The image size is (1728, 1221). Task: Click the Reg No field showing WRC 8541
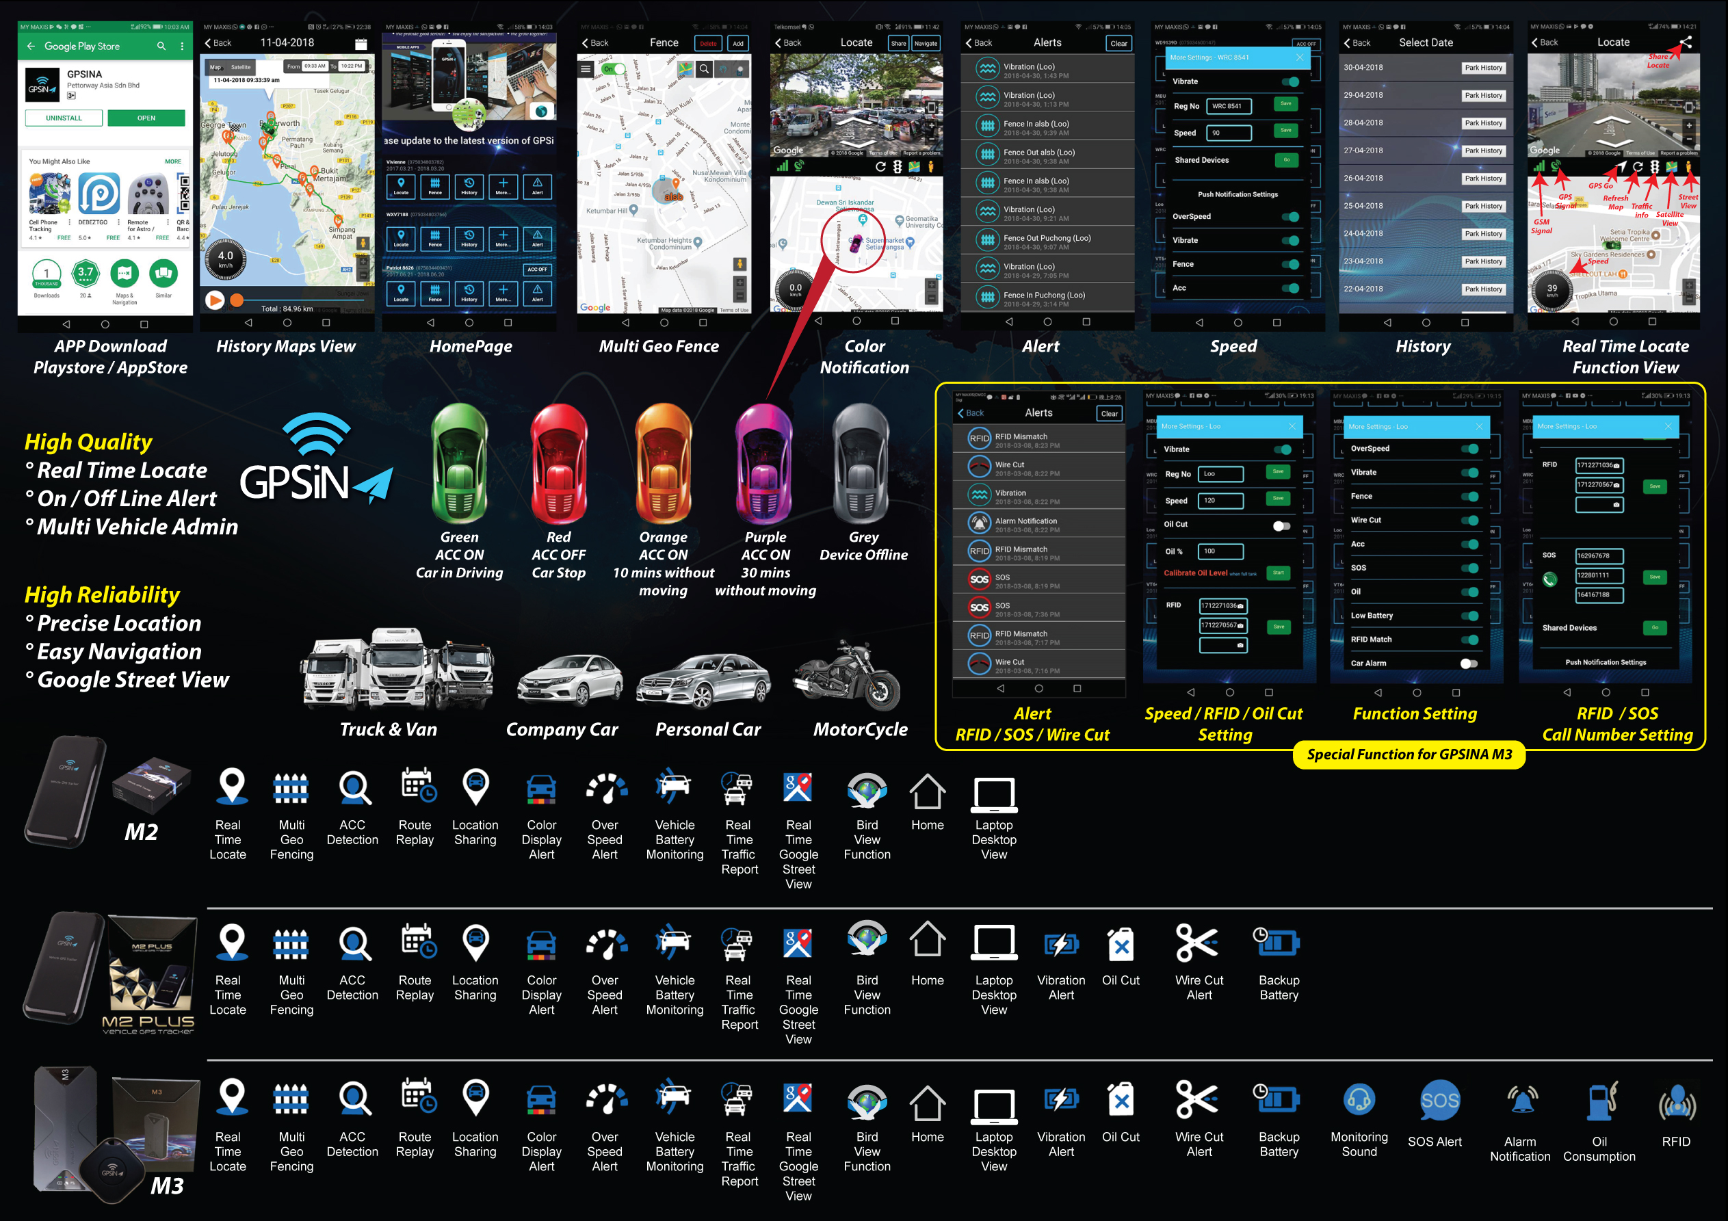[1228, 106]
